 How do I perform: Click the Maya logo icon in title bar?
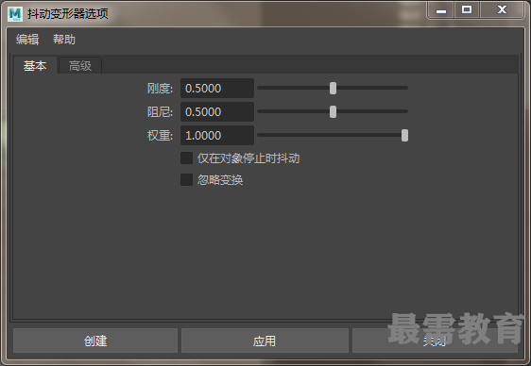coord(15,14)
